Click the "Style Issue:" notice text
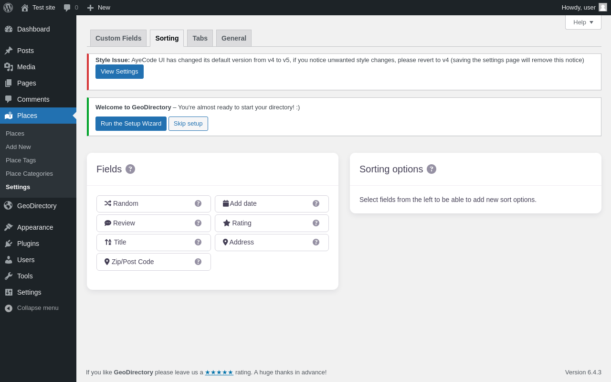The width and height of the screenshot is (611, 382). [x=113, y=60]
